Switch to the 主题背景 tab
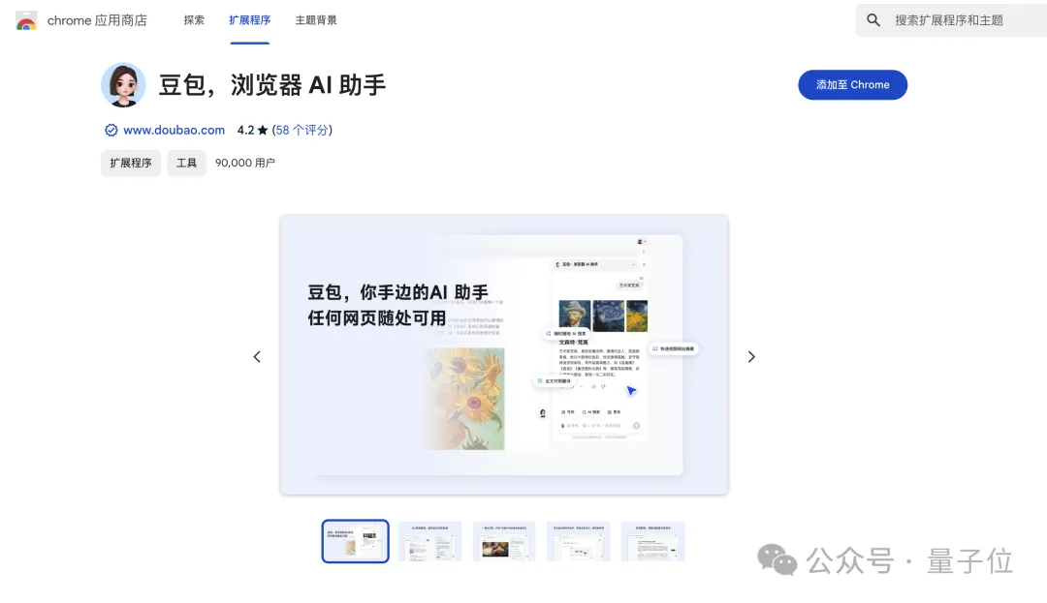This screenshot has width=1047, height=603. pos(316,20)
